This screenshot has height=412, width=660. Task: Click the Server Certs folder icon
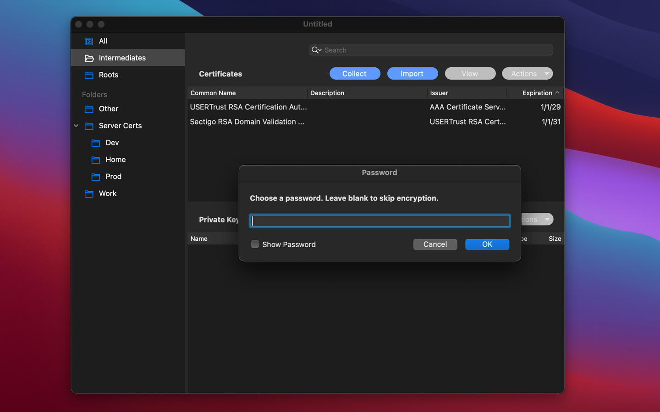click(89, 126)
